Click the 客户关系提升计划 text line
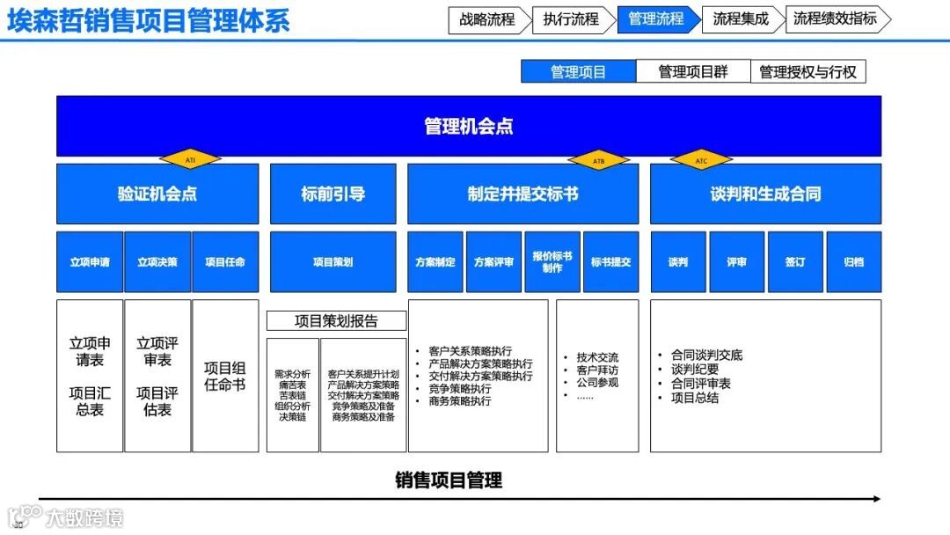Viewport: 950px width, 535px height. click(363, 375)
